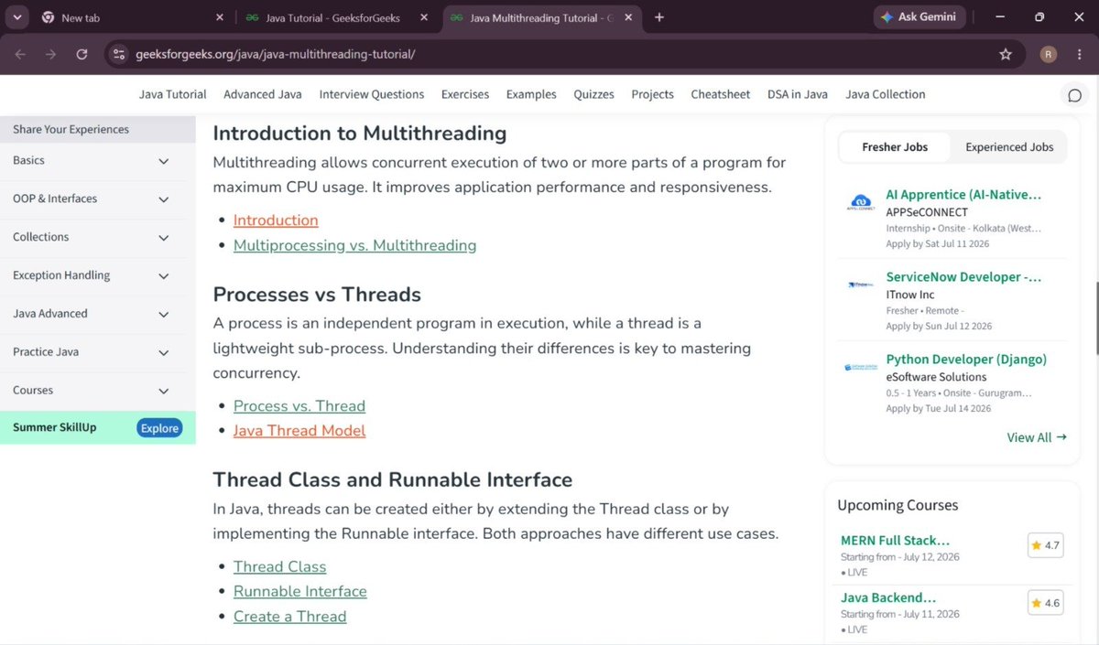Viewport: 1099px width, 645px height.
Task: Open the MERN Full Stack course
Action: point(895,541)
